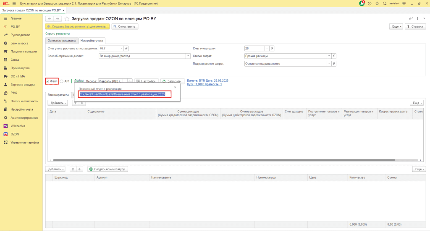Open account 26 reference button
430x231 pixels.
pyautogui.click(x=272, y=48)
